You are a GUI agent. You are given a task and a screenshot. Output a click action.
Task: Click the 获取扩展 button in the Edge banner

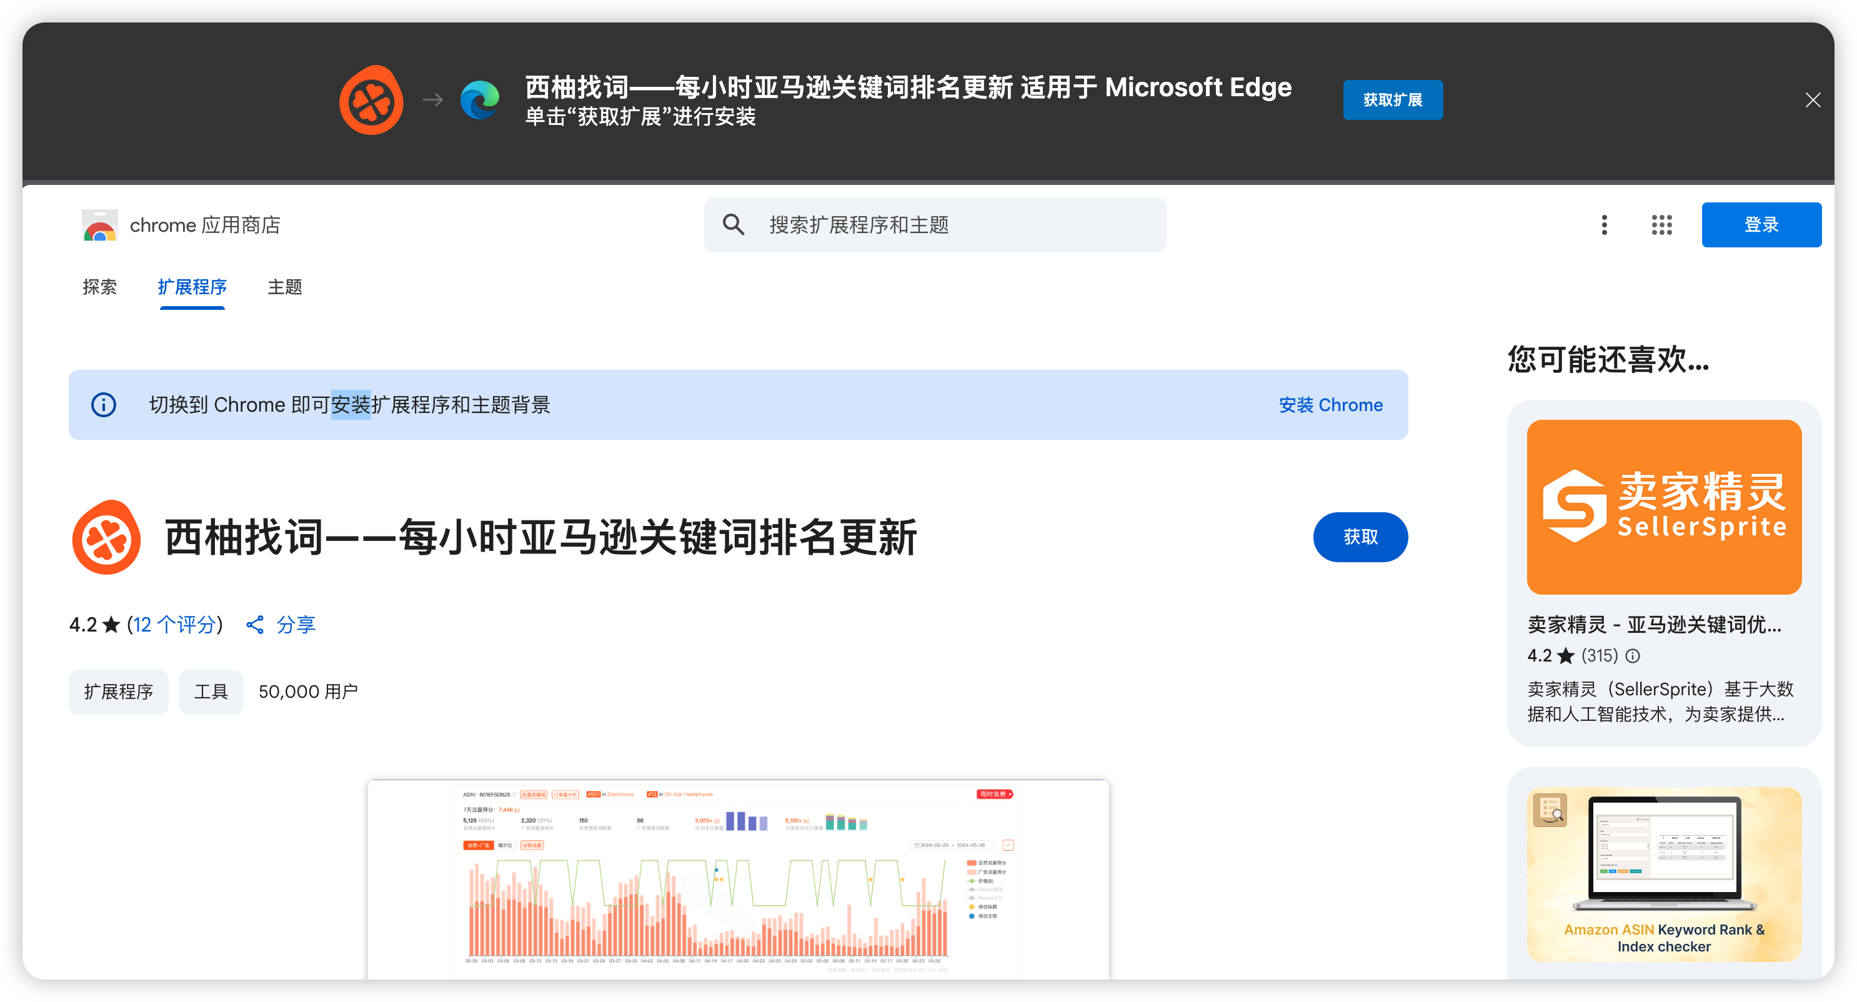coord(1392,99)
